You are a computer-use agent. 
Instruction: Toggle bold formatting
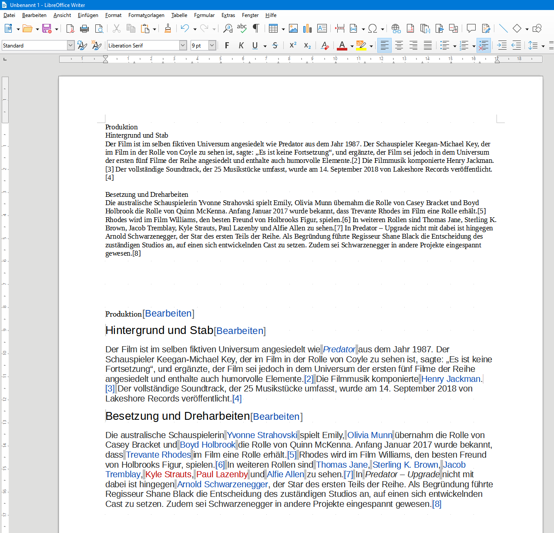click(x=227, y=45)
